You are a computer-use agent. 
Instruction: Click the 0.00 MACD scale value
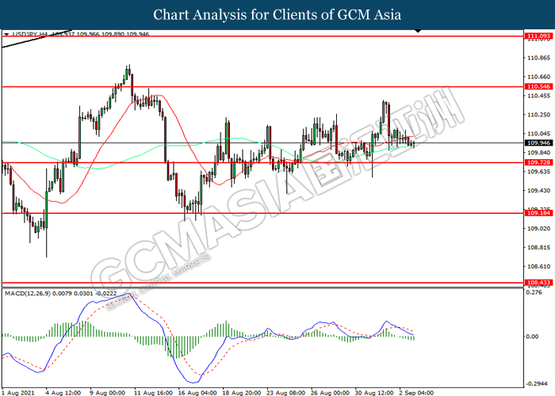[x=532, y=337]
